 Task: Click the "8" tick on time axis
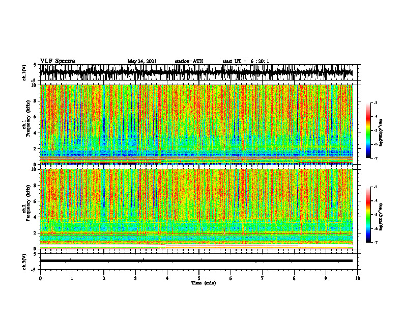click(294, 278)
